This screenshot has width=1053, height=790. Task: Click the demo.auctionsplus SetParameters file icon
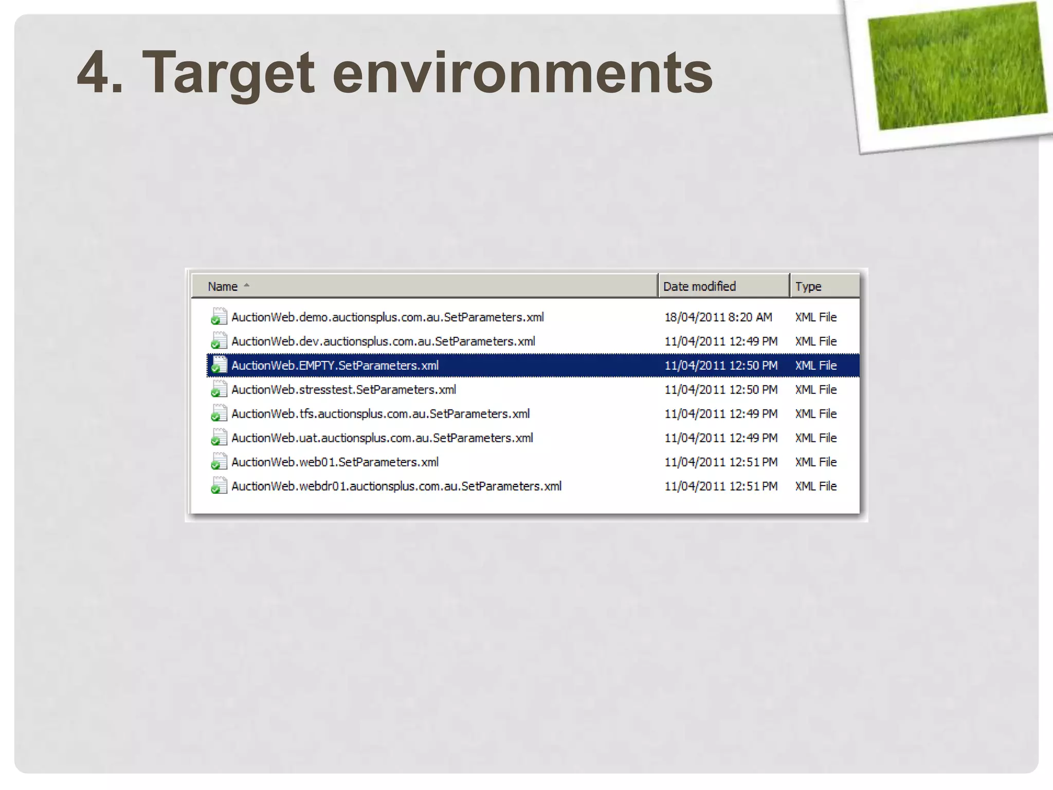click(219, 317)
